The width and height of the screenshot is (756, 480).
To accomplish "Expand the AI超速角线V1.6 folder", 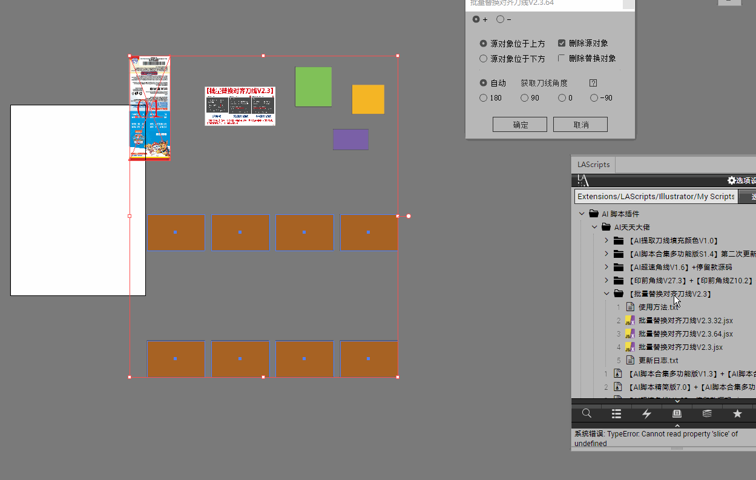I will point(606,267).
